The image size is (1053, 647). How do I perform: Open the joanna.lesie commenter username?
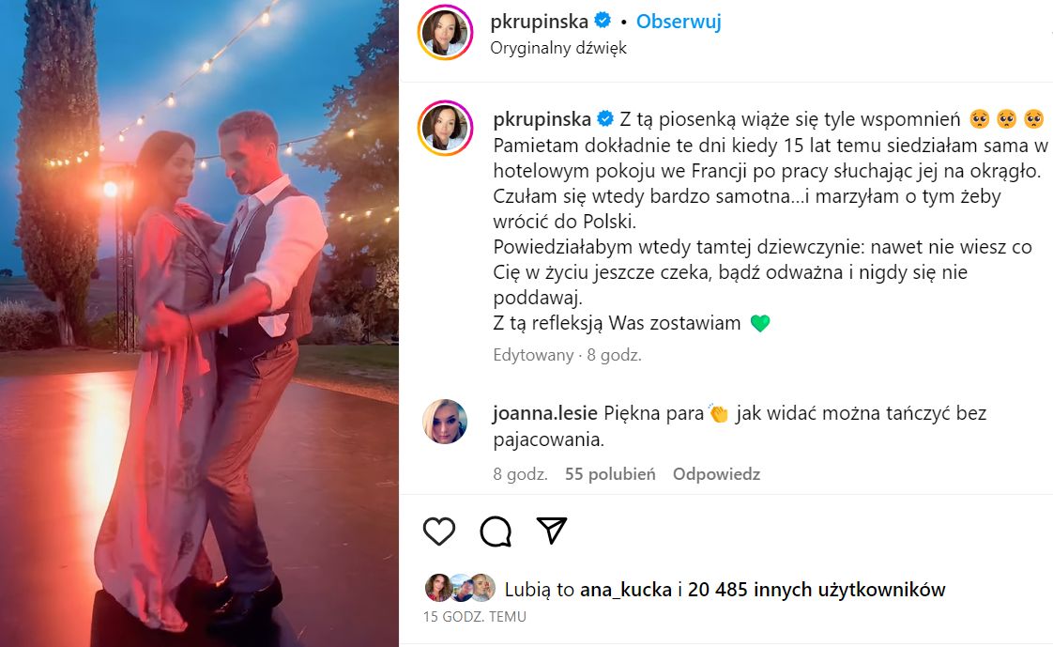pyautogui.click(x=544, y=413)
